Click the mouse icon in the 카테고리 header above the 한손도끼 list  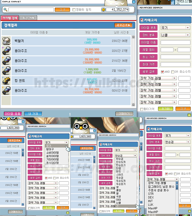[x=101, y=145]
